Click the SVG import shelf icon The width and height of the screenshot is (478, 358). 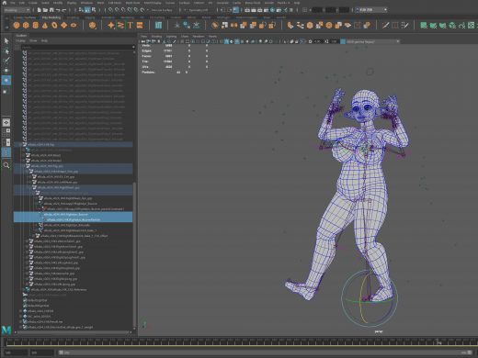click(140, 26)
